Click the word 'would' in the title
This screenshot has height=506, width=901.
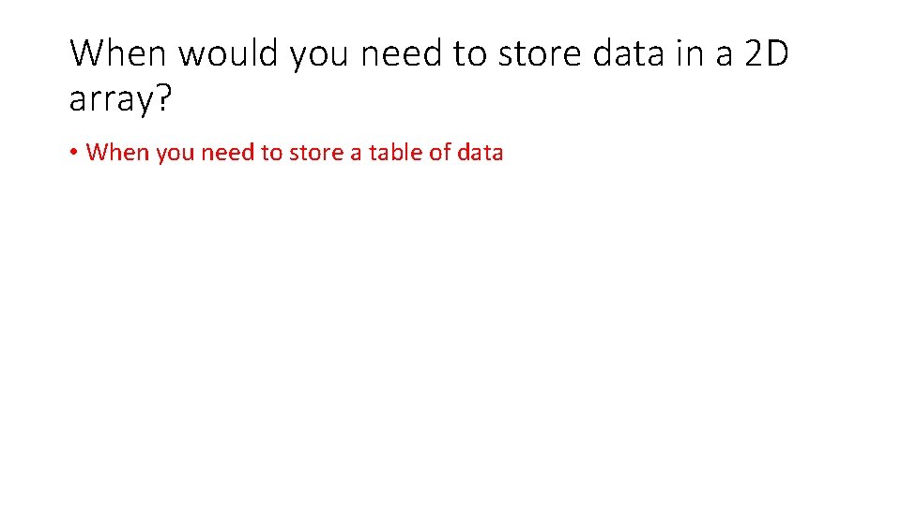point(228,53)
